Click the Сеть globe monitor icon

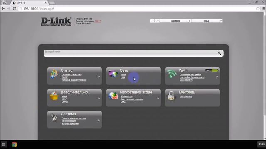pos(113,74)
